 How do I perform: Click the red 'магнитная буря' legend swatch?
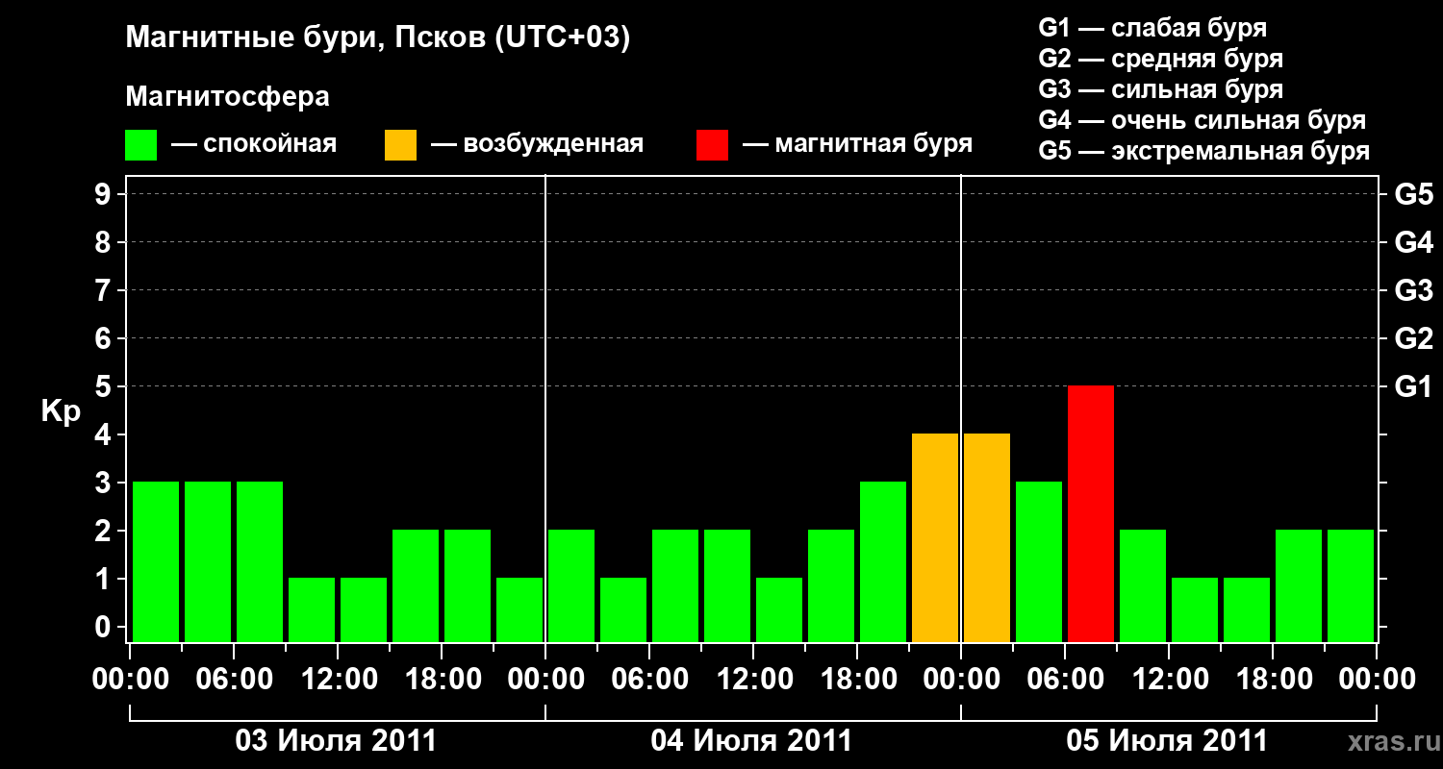[713, 145]
